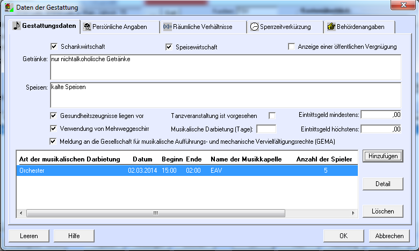Click the Behördenangaben tab icon
419x251 pixels.
(x=331, y=27)
